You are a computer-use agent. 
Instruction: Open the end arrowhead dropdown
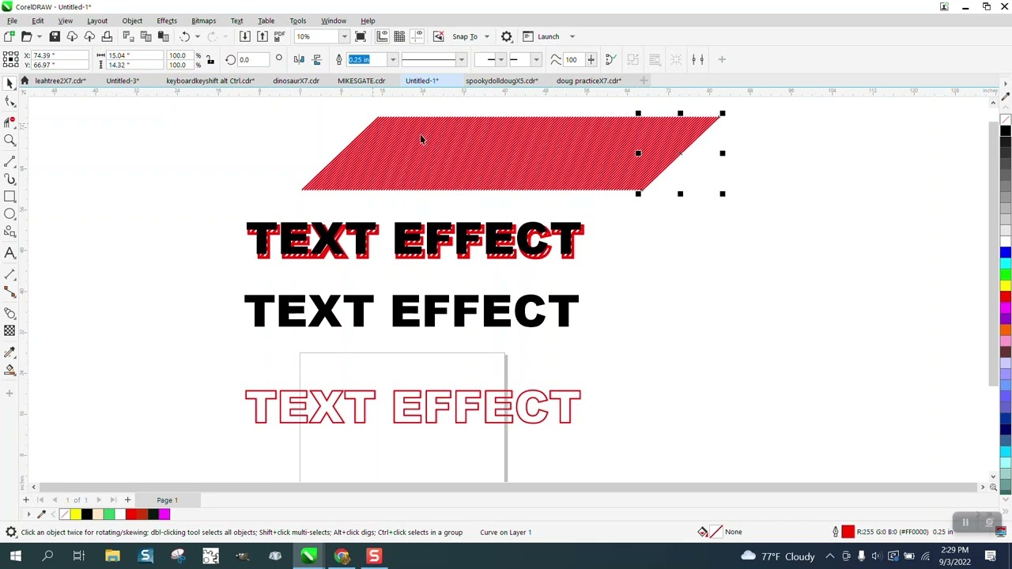tap(536, 59)
